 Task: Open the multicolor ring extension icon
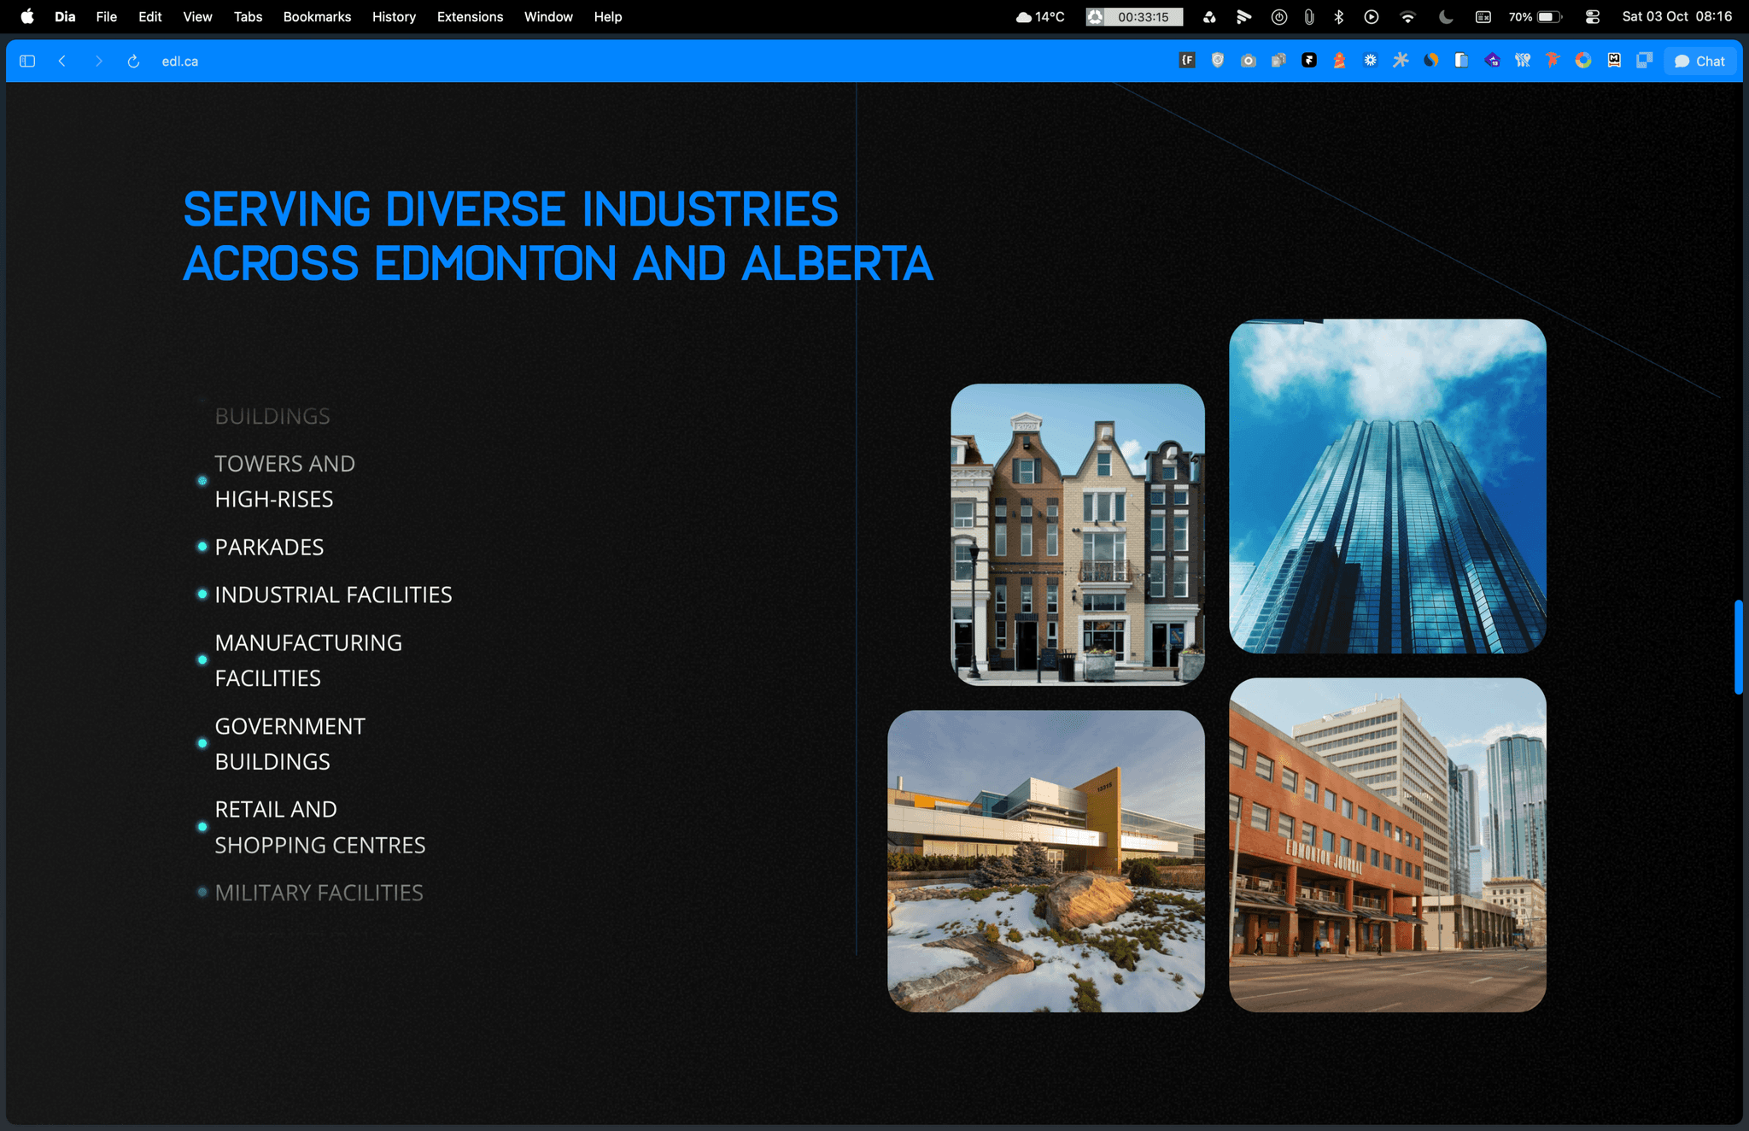1583,61
